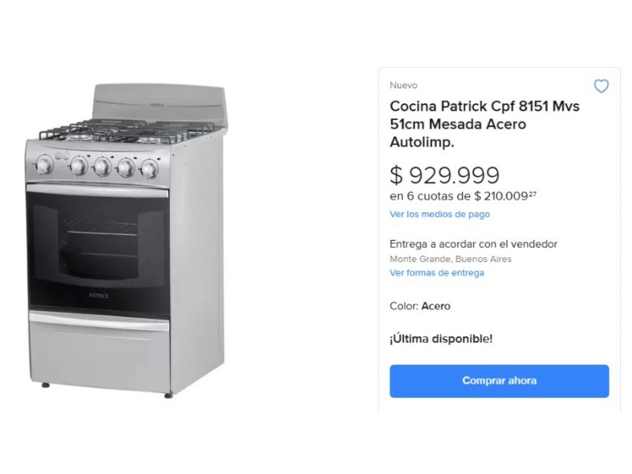This screenshot has width=632, height=474.
Task: Click the rightmost knob on the stove image
Action: coord(149,169)
